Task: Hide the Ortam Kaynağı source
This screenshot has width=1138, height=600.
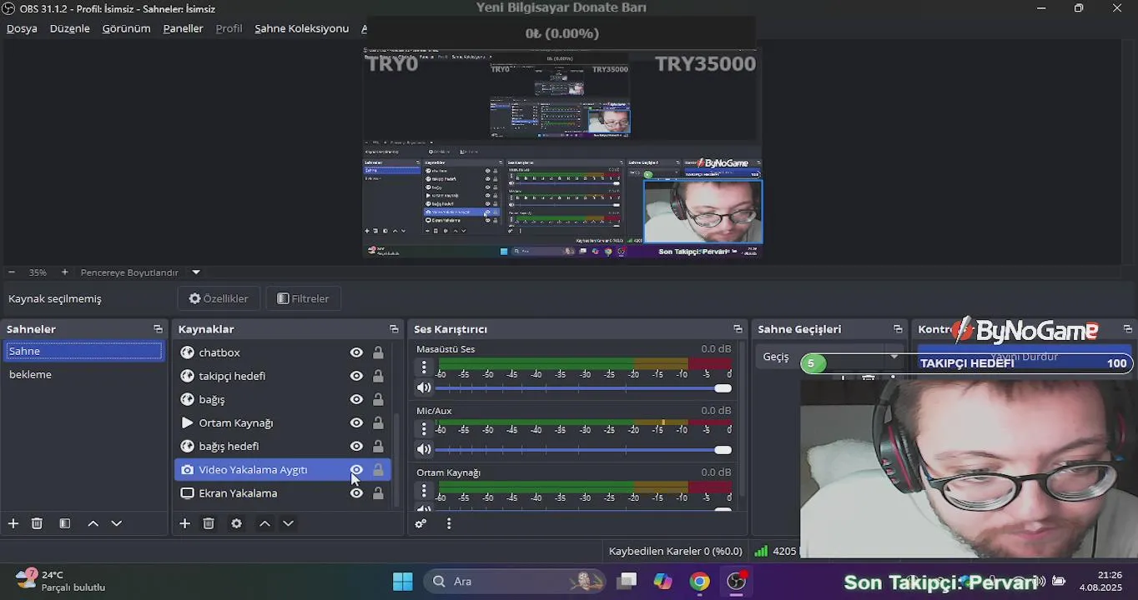Action: [x=356, y=422]
